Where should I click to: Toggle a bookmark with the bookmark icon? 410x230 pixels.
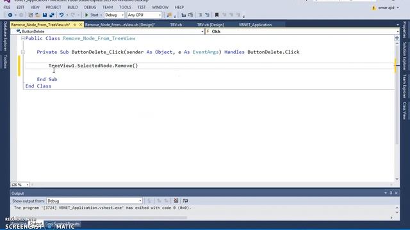click(x=217, y=15)
